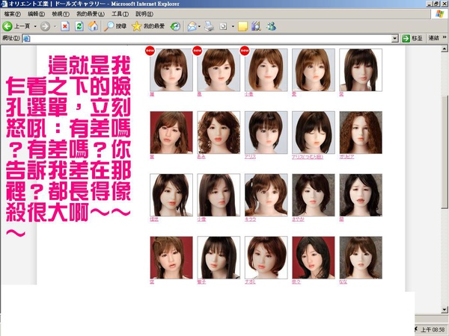The height and width of the screenshot is (336, 449).
Task: Click the Edit page toolbar icon
Action: click(x=223, y=27)
